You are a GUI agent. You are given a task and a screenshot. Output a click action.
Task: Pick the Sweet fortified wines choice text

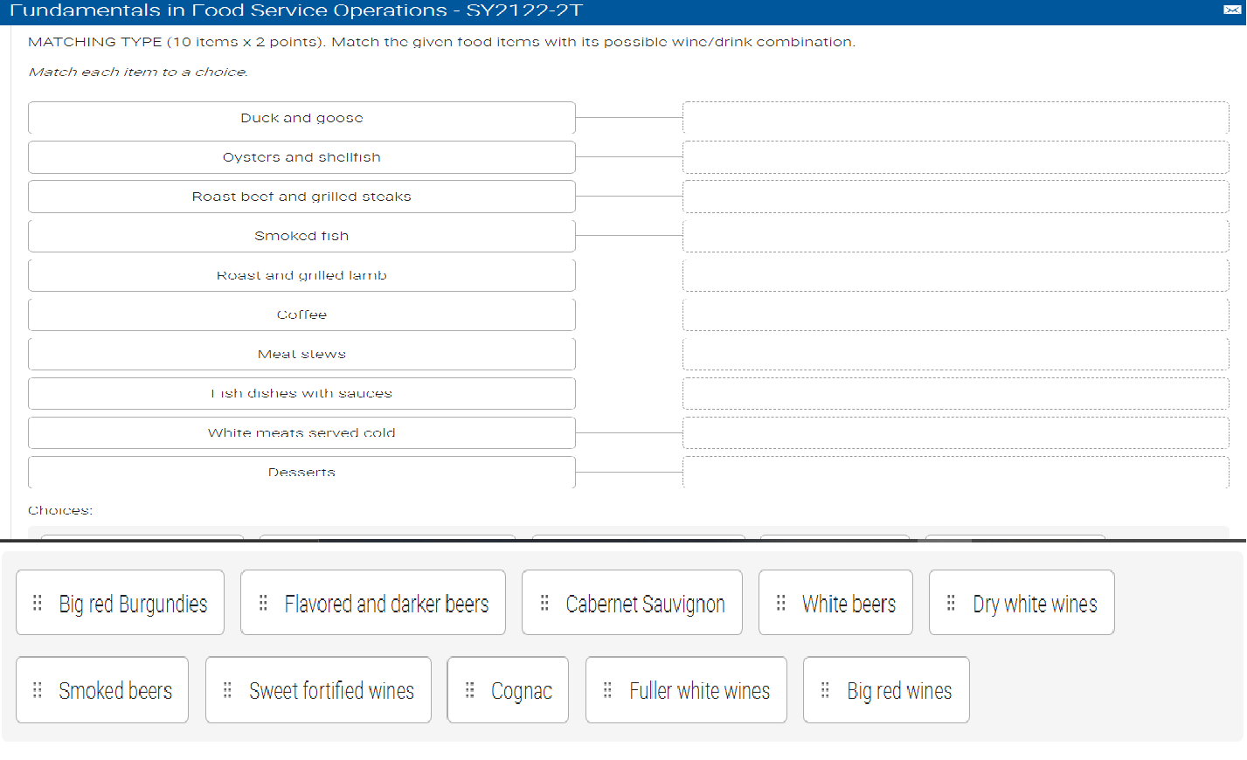click(x=331, y=691)
